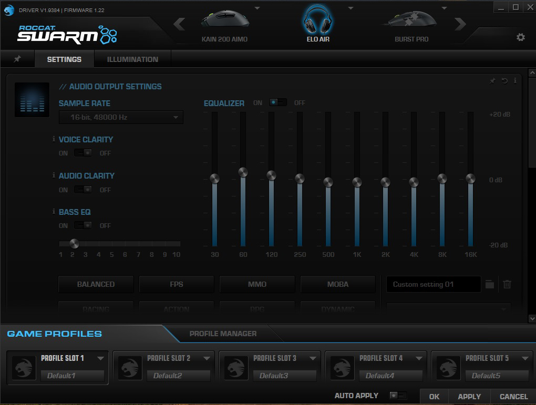This screenshot has width=536, height=405.
Task: Open dropdown arrow above Burst Pro
Action: click(444, 8)
